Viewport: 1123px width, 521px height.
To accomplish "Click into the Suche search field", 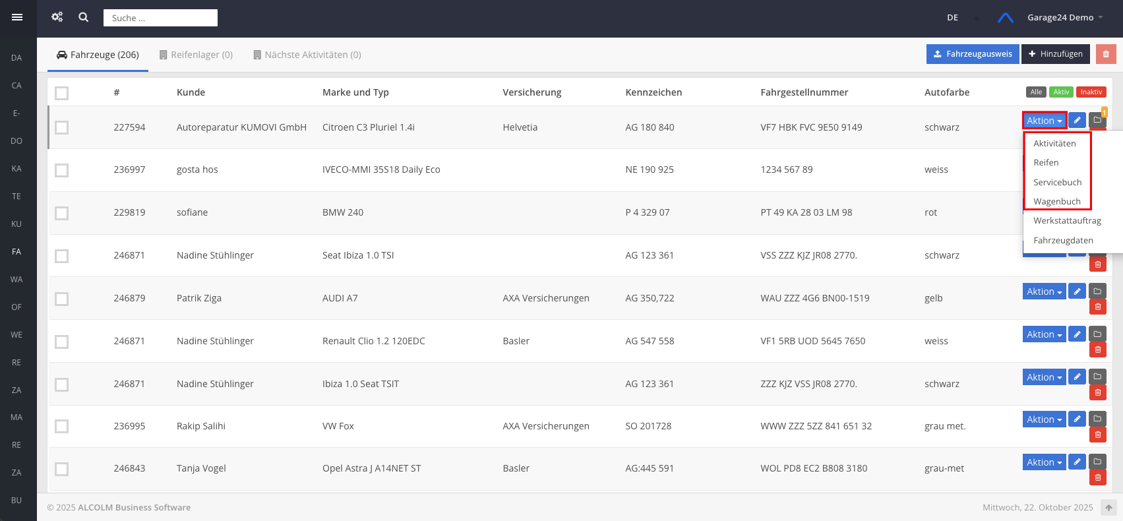I will point(160,18).
